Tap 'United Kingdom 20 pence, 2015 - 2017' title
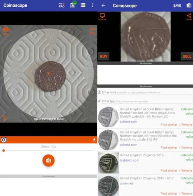The width and height of the screenshot is (193, 196). tap(146, 178)
